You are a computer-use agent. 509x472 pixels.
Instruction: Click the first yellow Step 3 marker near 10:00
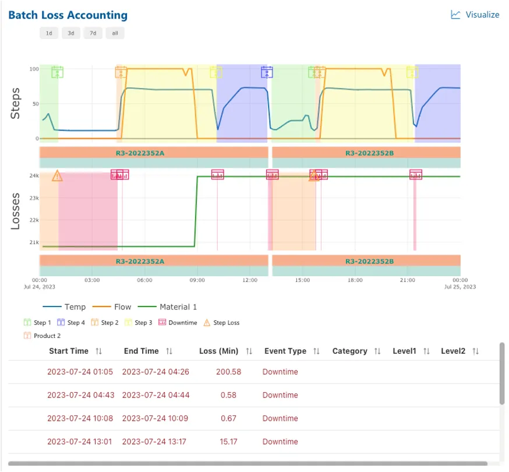click(x=216, y=72)
